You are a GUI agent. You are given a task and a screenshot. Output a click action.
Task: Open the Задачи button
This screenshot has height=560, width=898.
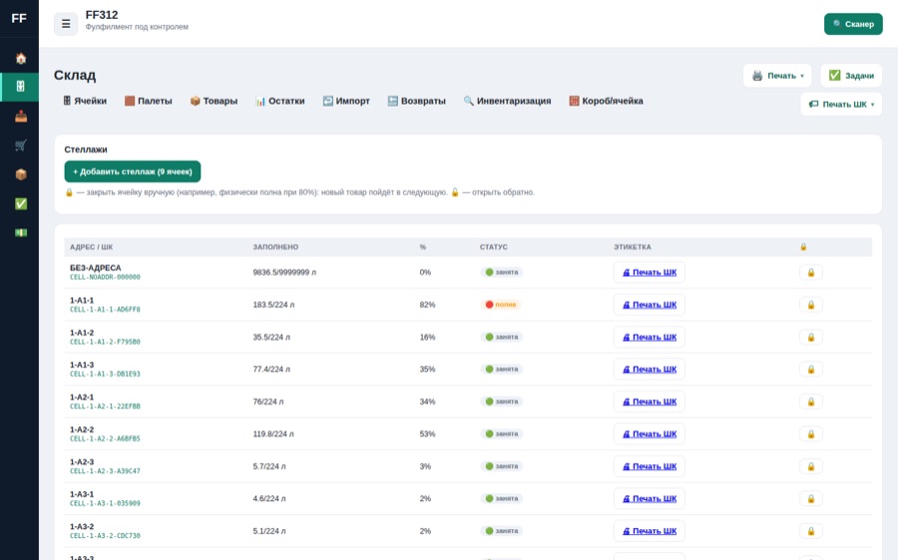click(850, 76)
